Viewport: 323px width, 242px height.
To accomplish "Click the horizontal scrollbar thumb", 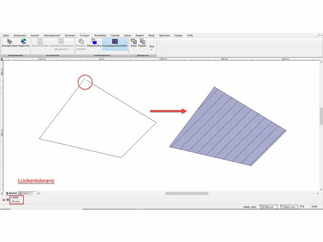I will tap(187, 193).
